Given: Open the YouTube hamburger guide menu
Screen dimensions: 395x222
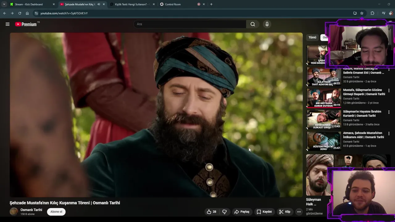Looking at the screenshot, I should click(7, 24).
